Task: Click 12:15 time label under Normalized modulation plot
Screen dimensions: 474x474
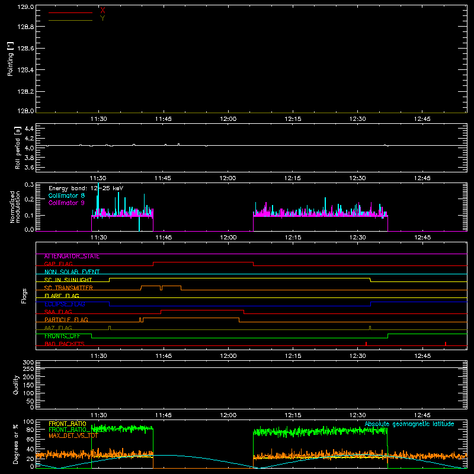Action: 293,238
